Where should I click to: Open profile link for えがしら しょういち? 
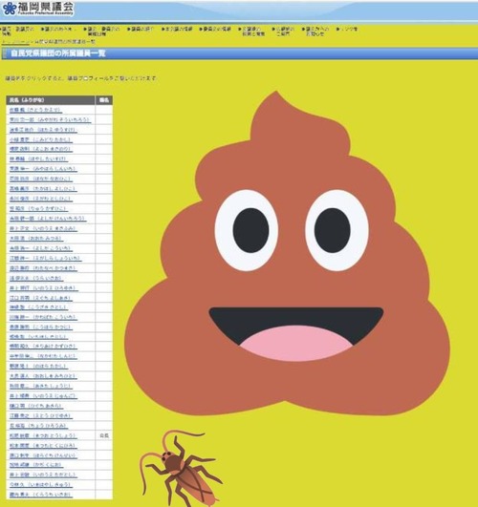pyautogui.click(x=45, y=258)
